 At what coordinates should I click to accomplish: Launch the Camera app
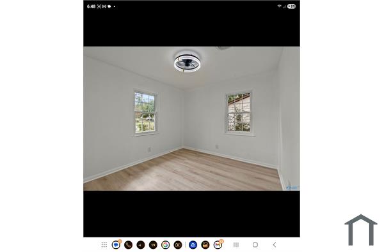[x=178, y=245]
